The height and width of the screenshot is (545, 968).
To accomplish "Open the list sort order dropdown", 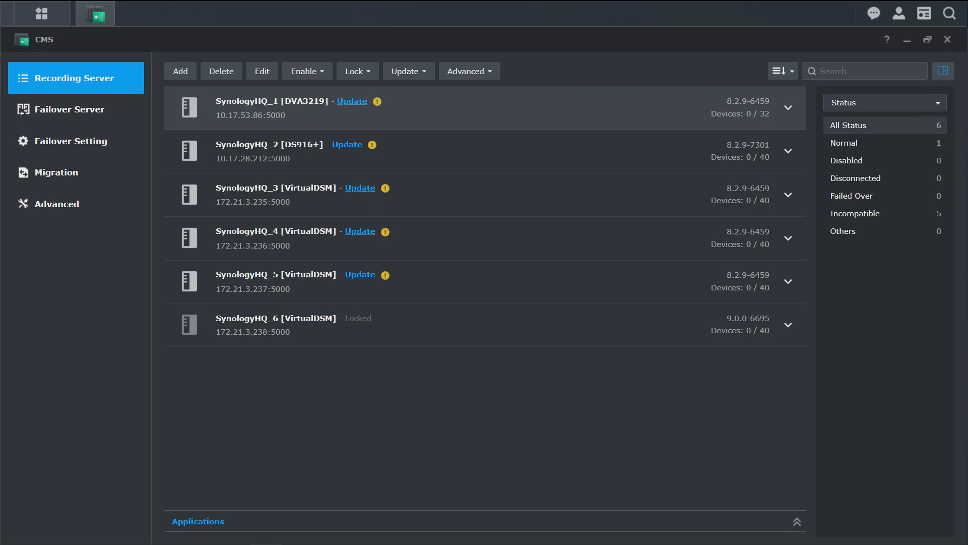I will point(783,71).
